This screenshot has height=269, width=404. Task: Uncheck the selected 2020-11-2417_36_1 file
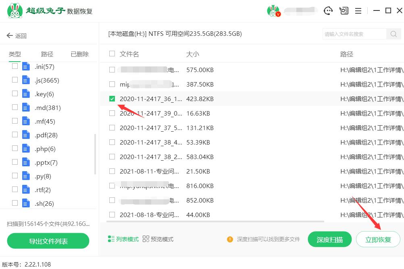click(112, 99)
